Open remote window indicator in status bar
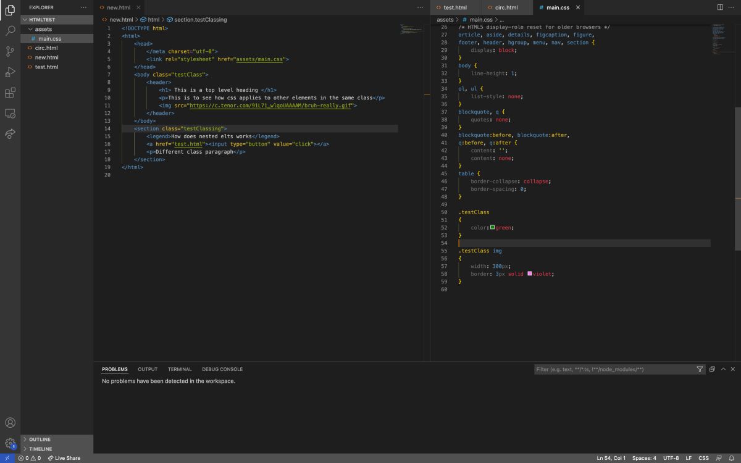Viewport: 741px width, 463px height. click(x=7, y=458)
